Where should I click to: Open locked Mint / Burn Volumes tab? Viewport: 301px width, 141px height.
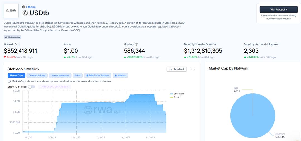click(x=98, y=76)
